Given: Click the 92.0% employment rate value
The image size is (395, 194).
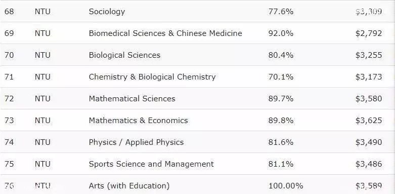Looking at the screenshot, I should point(281,33).
